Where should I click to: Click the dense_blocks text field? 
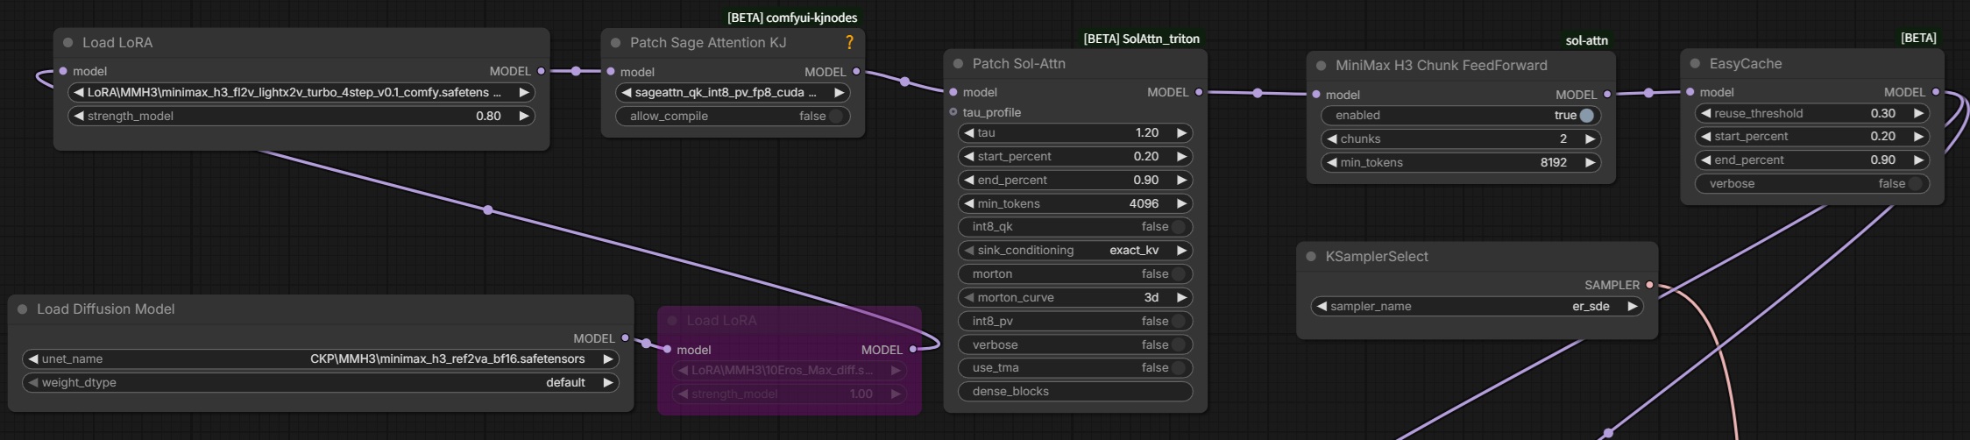click(x=1075, y=391)
